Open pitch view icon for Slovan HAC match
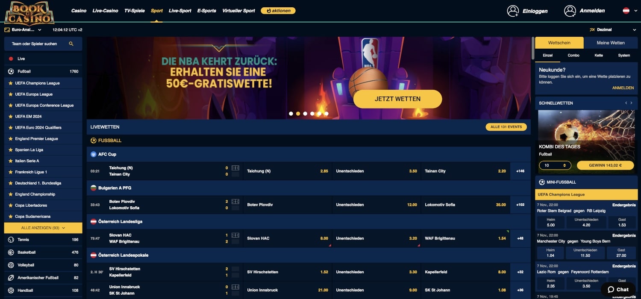This screenshot has width=641, height=299. [x=235, y=235]
